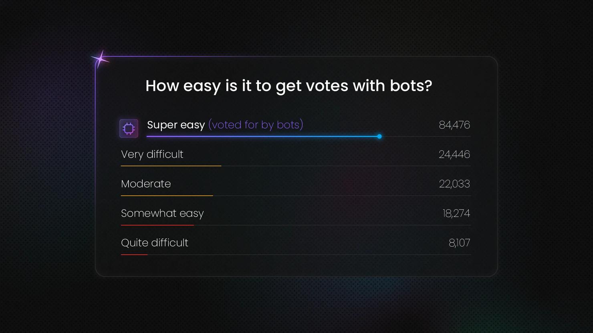
Task: Click the 84,476 vote count
Action: [x=454, y=125]
